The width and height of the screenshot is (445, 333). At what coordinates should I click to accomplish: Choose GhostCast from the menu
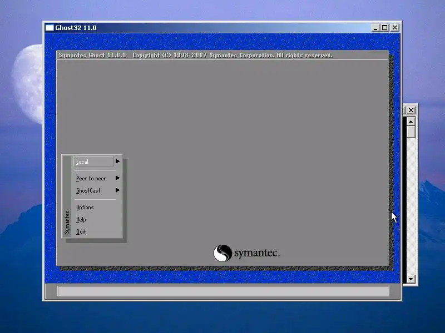tap(88, 190)
